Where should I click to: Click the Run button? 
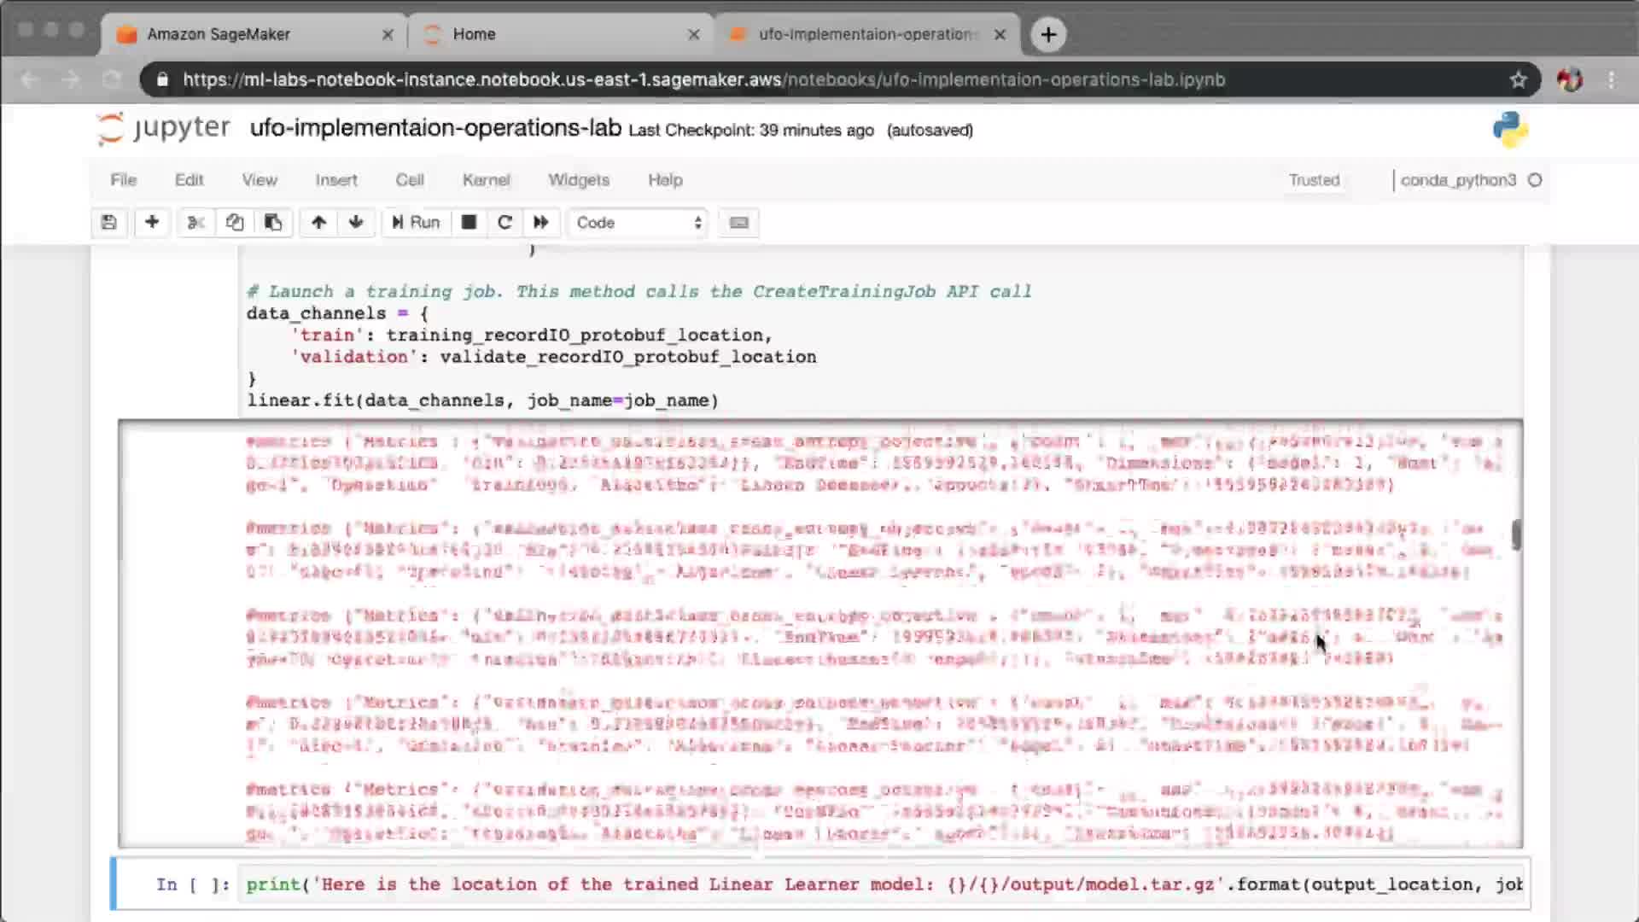tap(416, 223)
